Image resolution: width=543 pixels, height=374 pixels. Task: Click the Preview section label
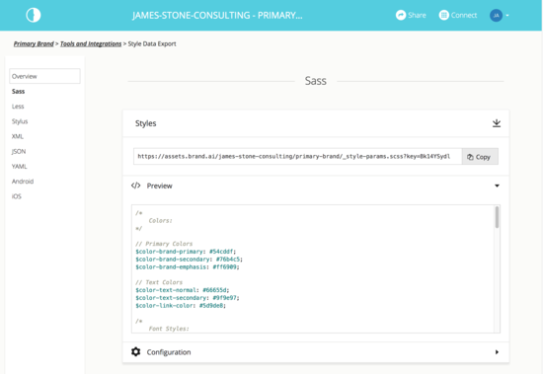click(159, 186)
